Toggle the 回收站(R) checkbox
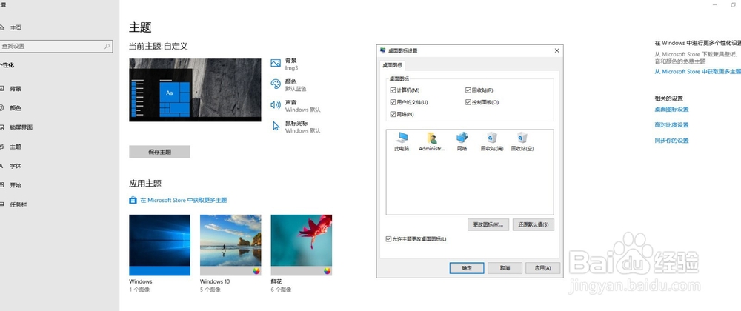This screenshot has width=741, height=311. click(468, 90)
